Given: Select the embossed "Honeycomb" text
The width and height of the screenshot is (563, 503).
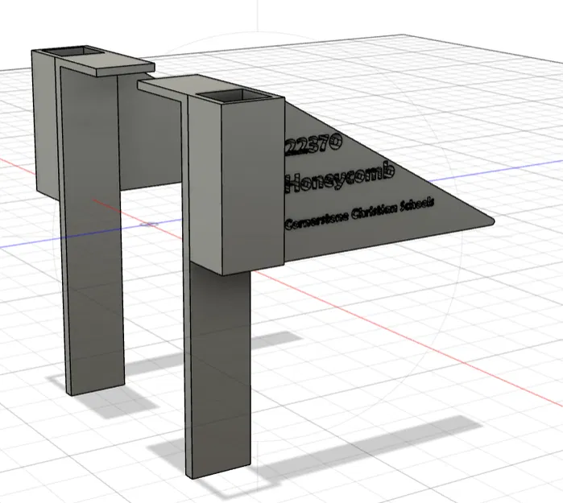Looking at the screenshot, I should (x=340, y=176).
